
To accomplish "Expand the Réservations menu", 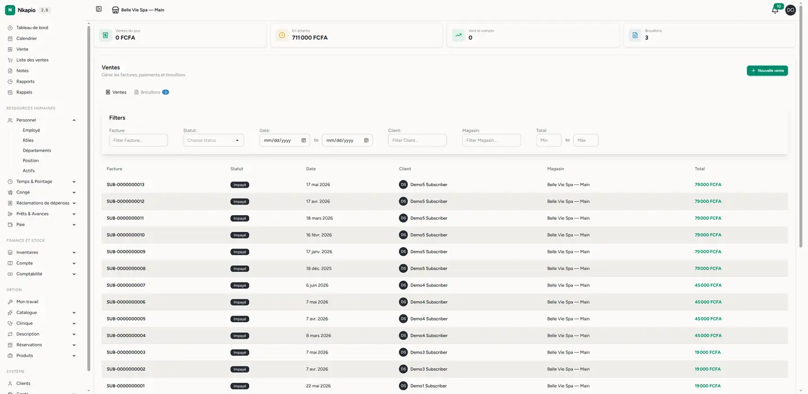I will tap(42, 345).
